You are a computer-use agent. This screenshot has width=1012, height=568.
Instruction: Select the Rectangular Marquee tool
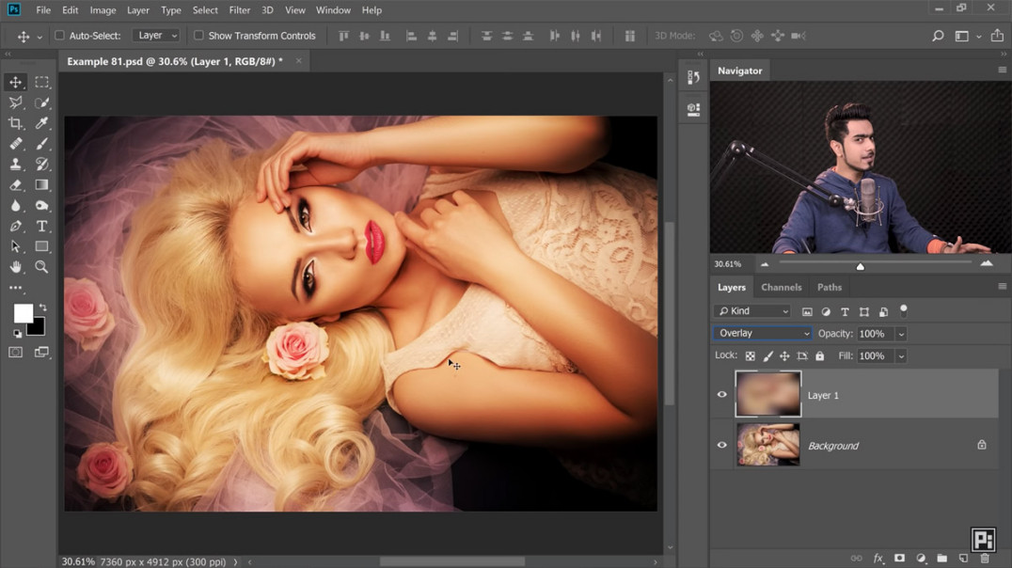pyautogui.click(x=42, y=82)
